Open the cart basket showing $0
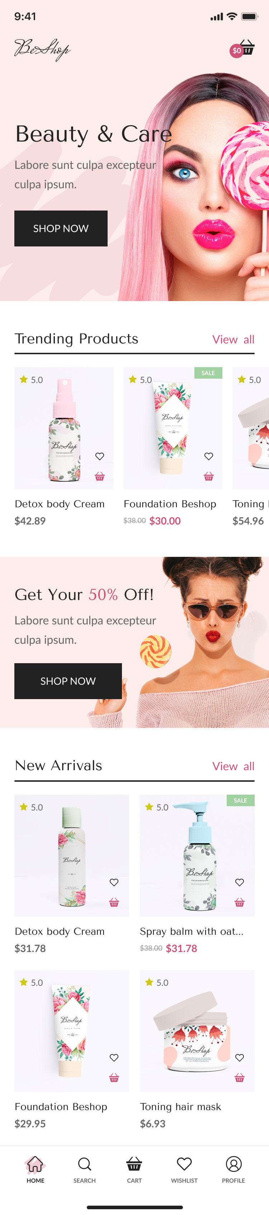 242,48
